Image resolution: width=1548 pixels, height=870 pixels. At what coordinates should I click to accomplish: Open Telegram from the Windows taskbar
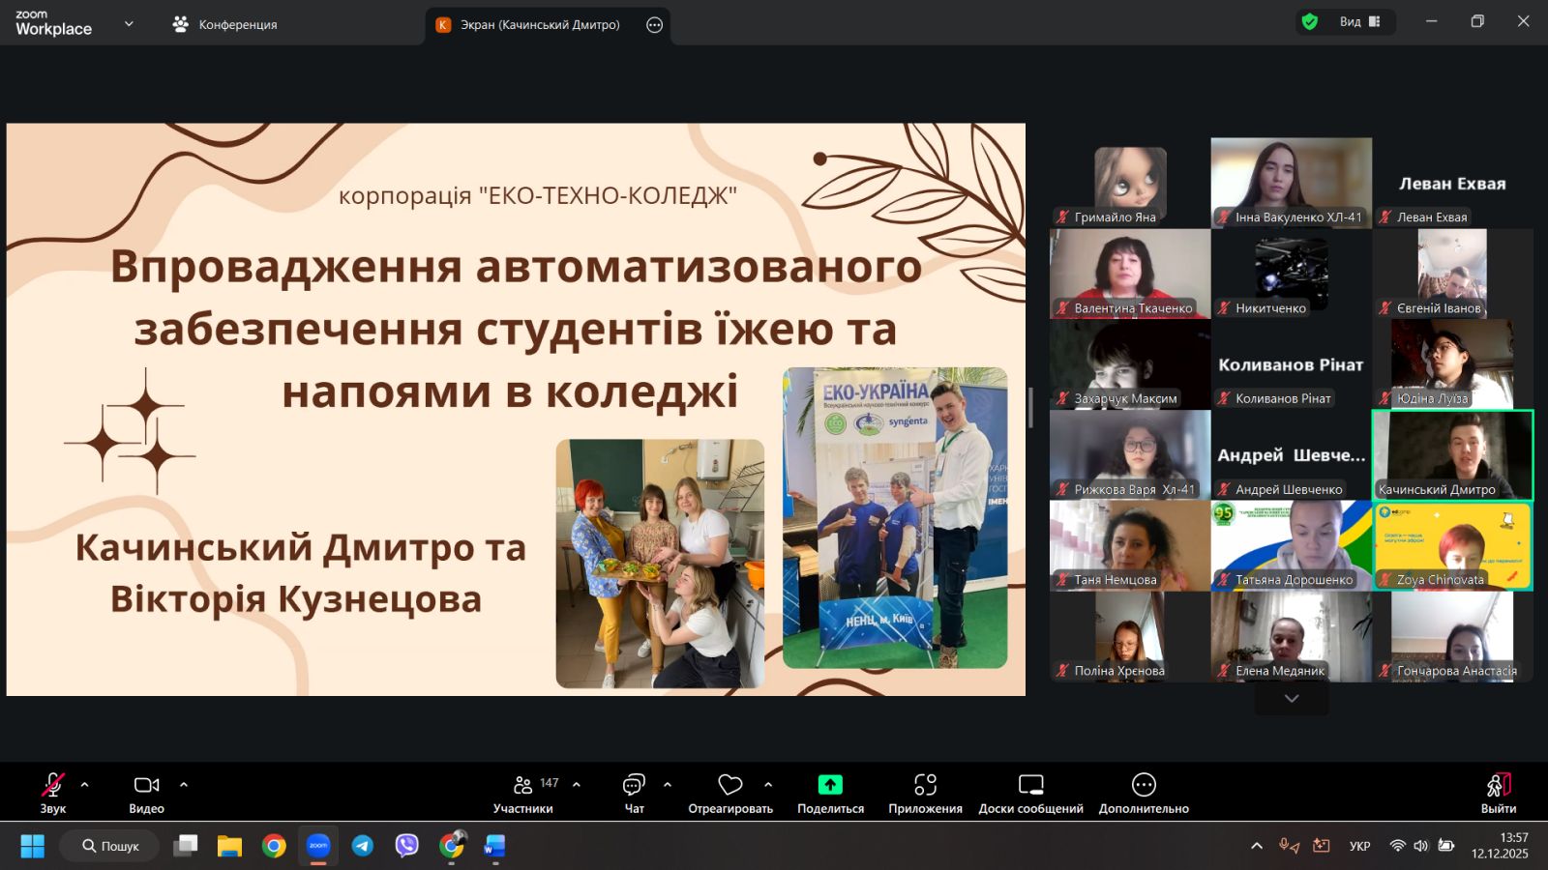coord(363,846)
